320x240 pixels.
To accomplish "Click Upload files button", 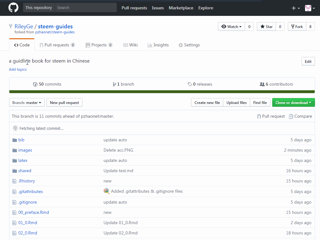I will (x=237, y=103).
